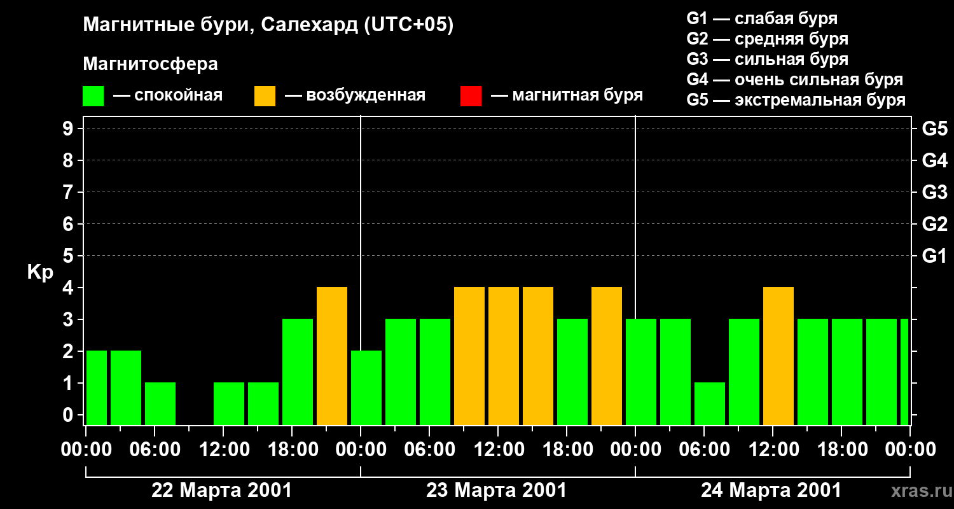Click the orange Kp 4 bar on 22 Марта
954x509 pixels.
(x=332, y=356)
